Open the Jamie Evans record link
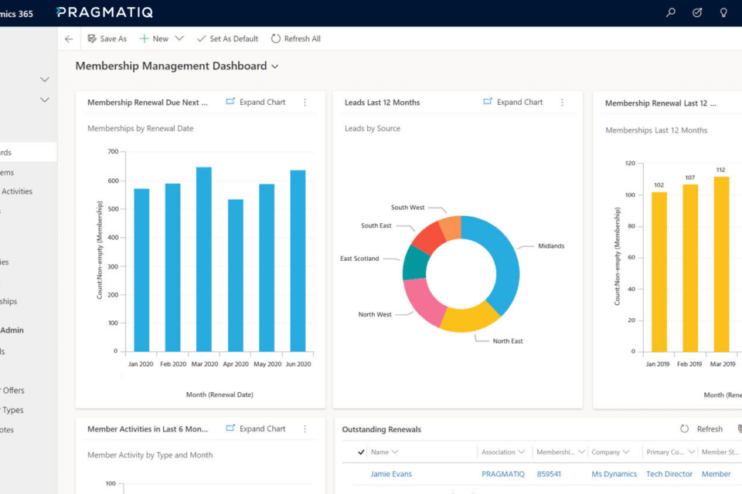The height and width of the screenshot is (494, 742). coord(391,474)
